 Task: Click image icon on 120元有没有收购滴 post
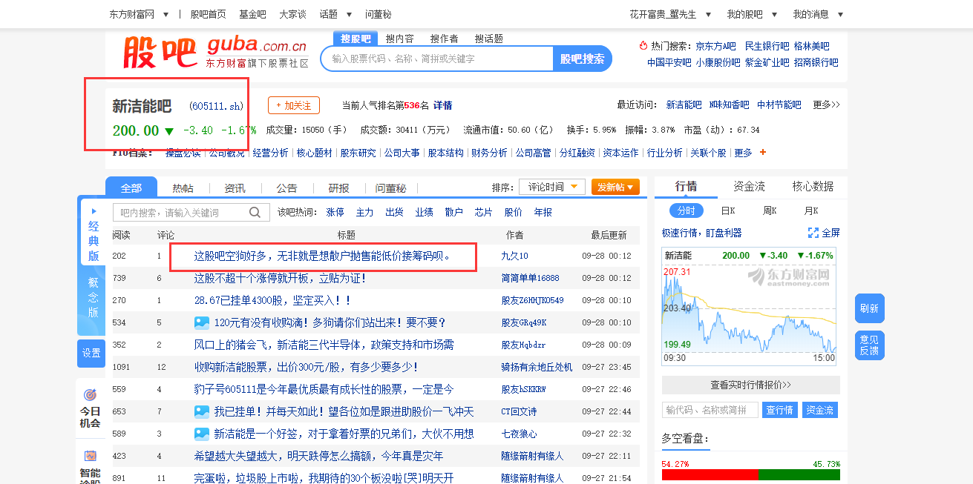pyautogui.click(x=202, y=322)
